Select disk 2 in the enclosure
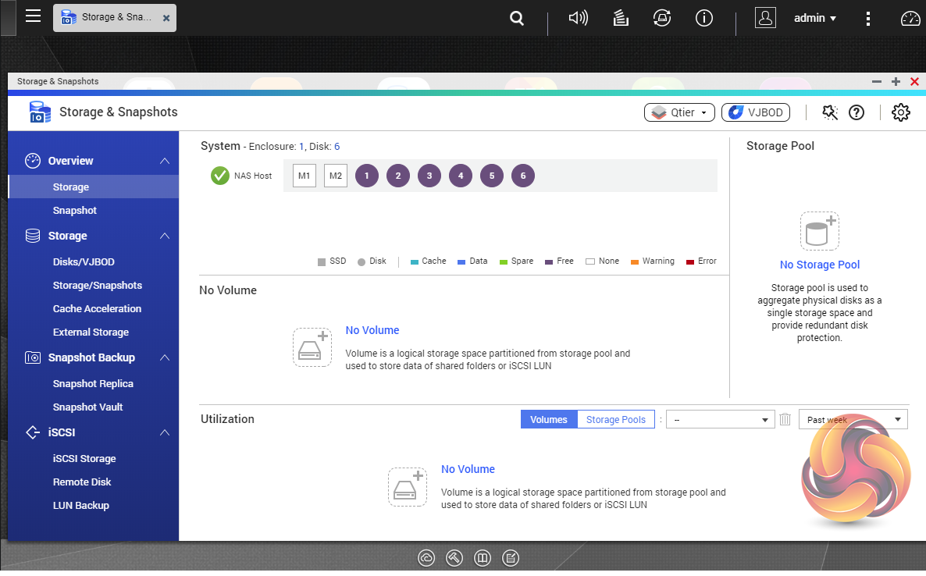This screenshot has width=926, height=576. tap(398, 176)
